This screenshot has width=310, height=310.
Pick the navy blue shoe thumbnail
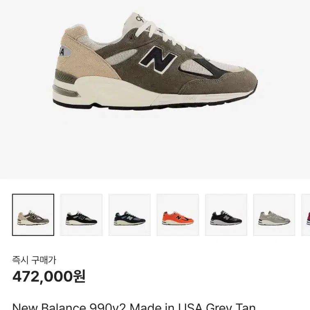tap(130, 215)
